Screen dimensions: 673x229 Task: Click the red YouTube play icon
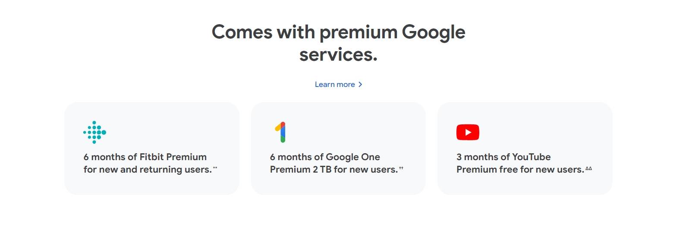pyautogui.click(x=468, y=132)
